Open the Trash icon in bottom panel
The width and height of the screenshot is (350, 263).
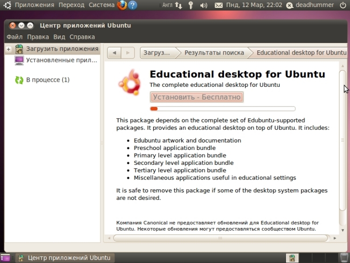coord(343,257)
